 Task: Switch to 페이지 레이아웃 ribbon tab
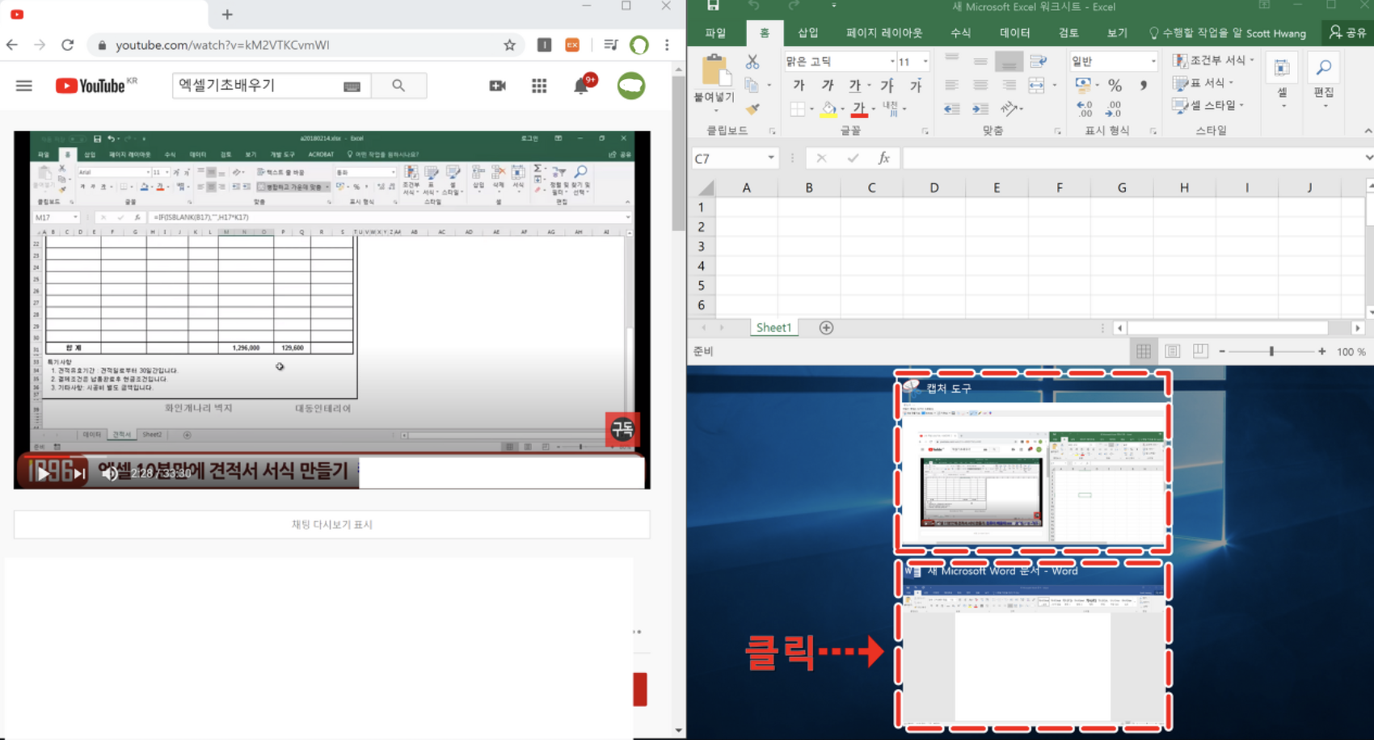pyautogui.click(x=884, y=33)
